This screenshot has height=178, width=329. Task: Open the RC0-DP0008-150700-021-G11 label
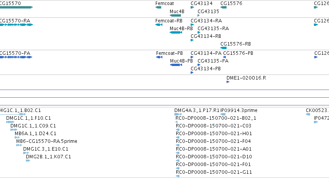(214, 172)
